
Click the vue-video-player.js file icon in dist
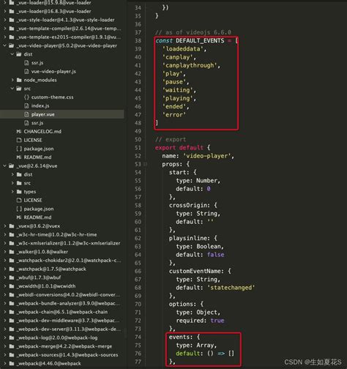click(26, 71)
